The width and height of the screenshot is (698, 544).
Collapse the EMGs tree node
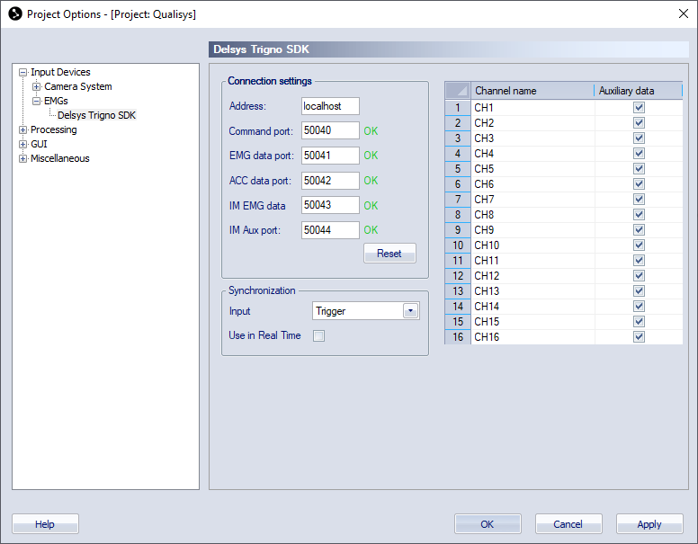click(37, 101)
